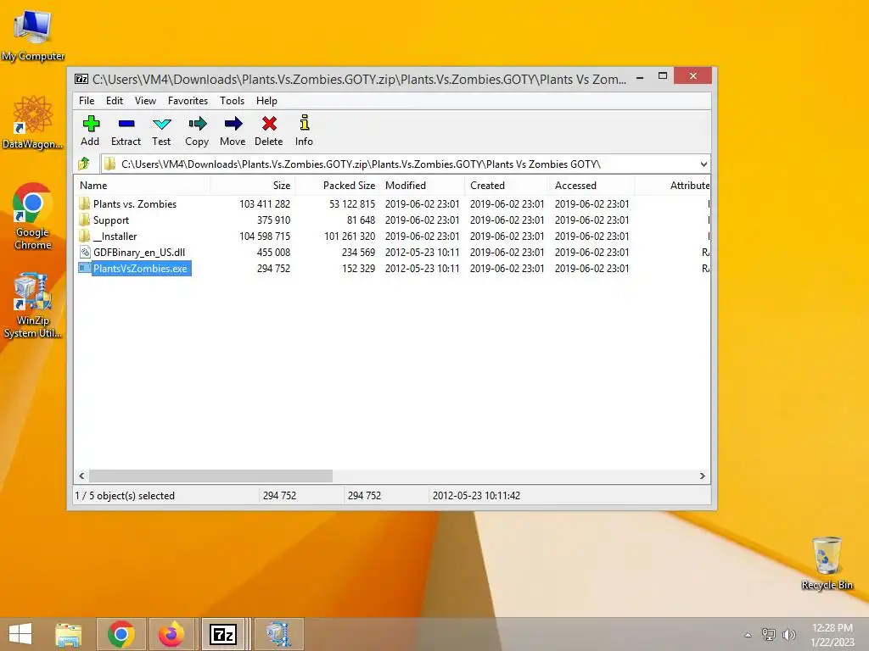This screenshot has width=869, height=651.
Task: Click size value '103 411 282'
Action: [265, 203]
